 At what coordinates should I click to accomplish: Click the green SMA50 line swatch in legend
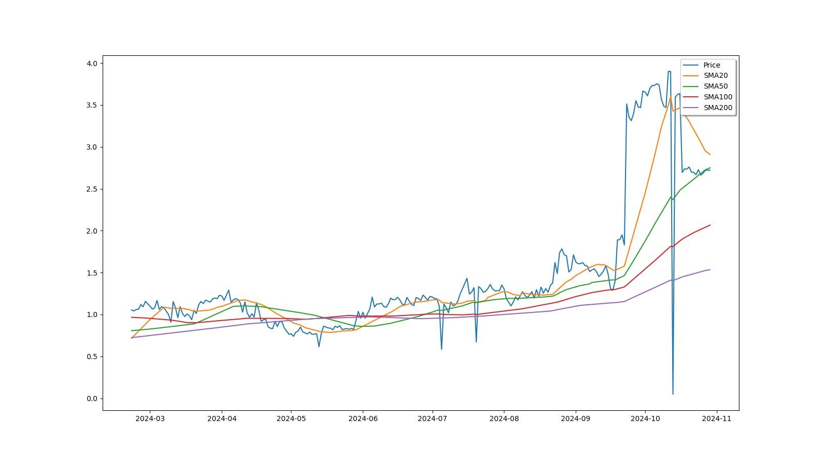[x=691, y=87]
